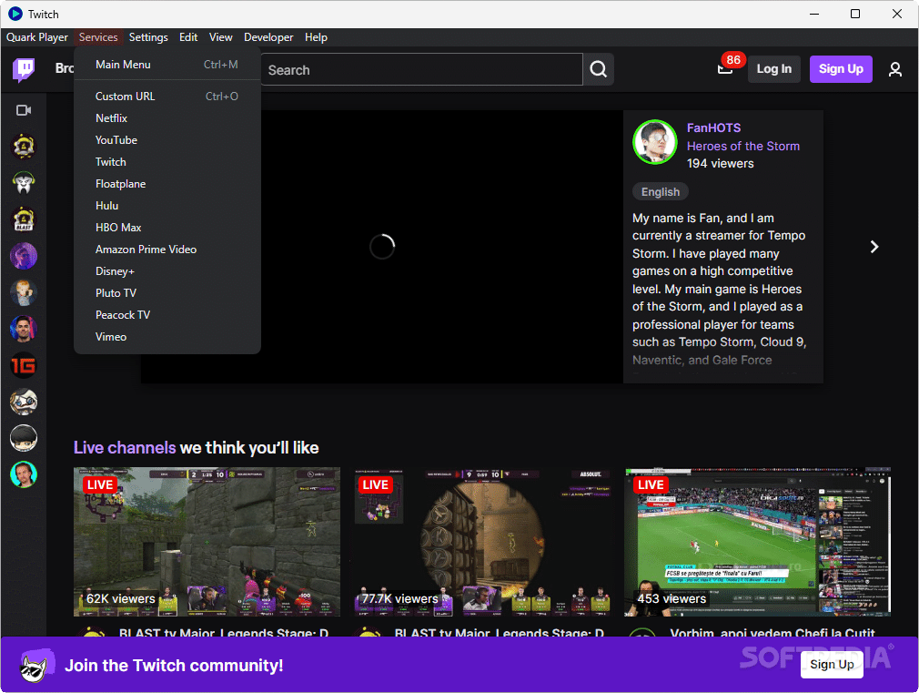Open the green-ringed bottom avatar in sidebar
Viewport: 919px width, 693px height.
click(24, 474)
